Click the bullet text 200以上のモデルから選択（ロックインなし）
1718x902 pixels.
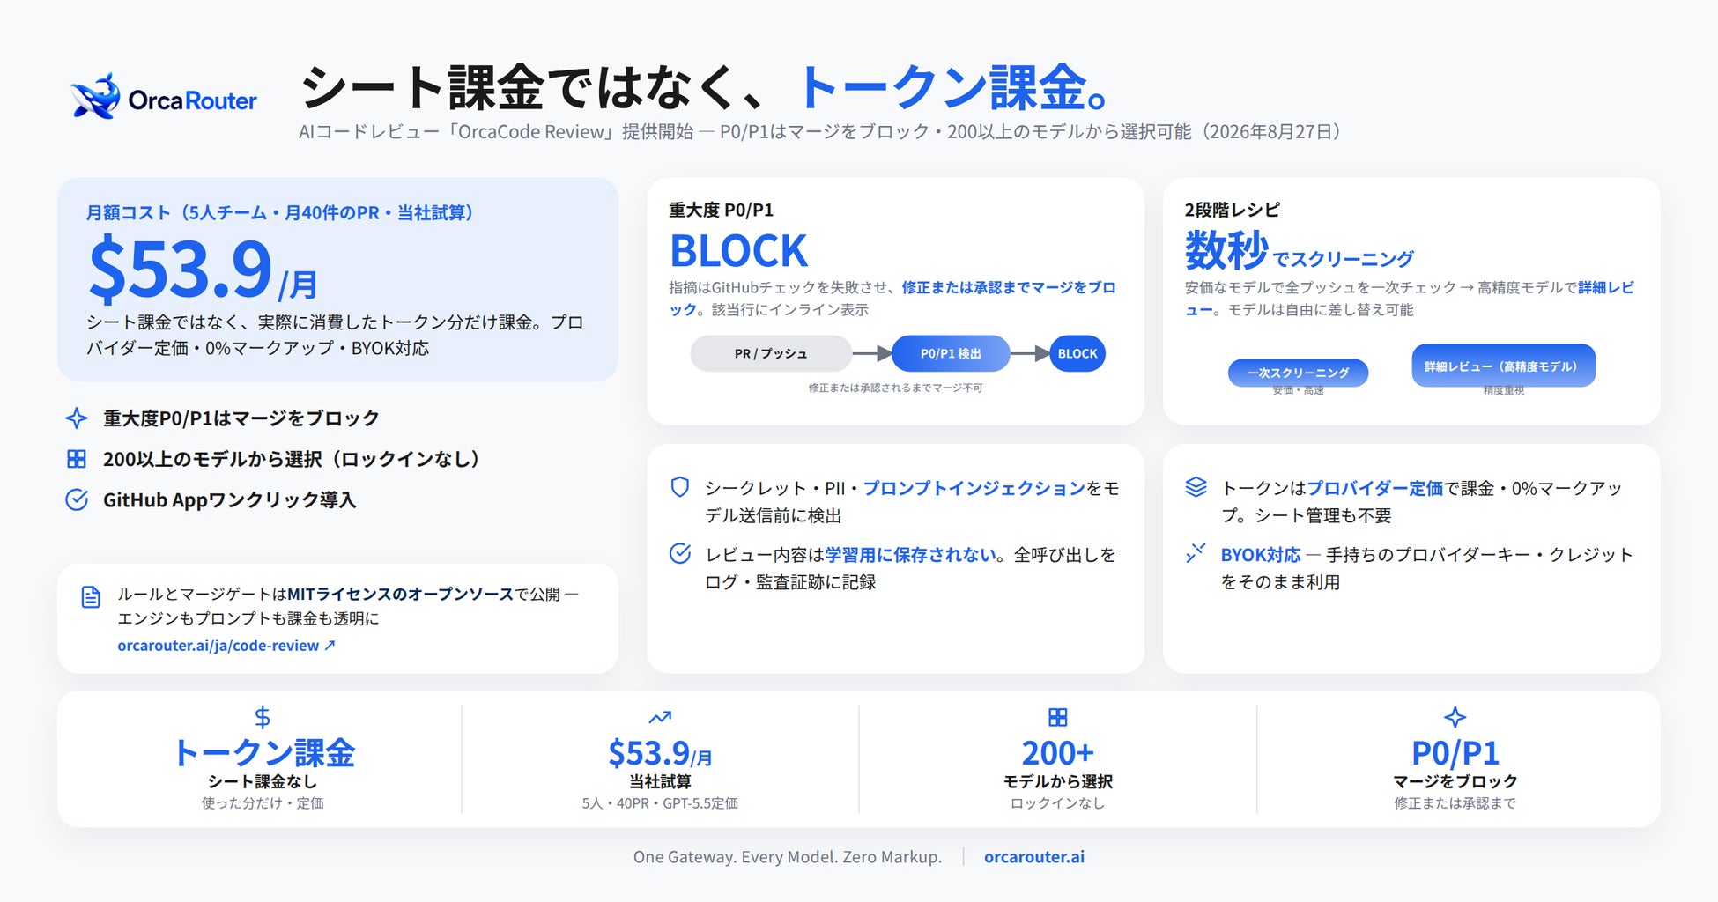point(292,459)
